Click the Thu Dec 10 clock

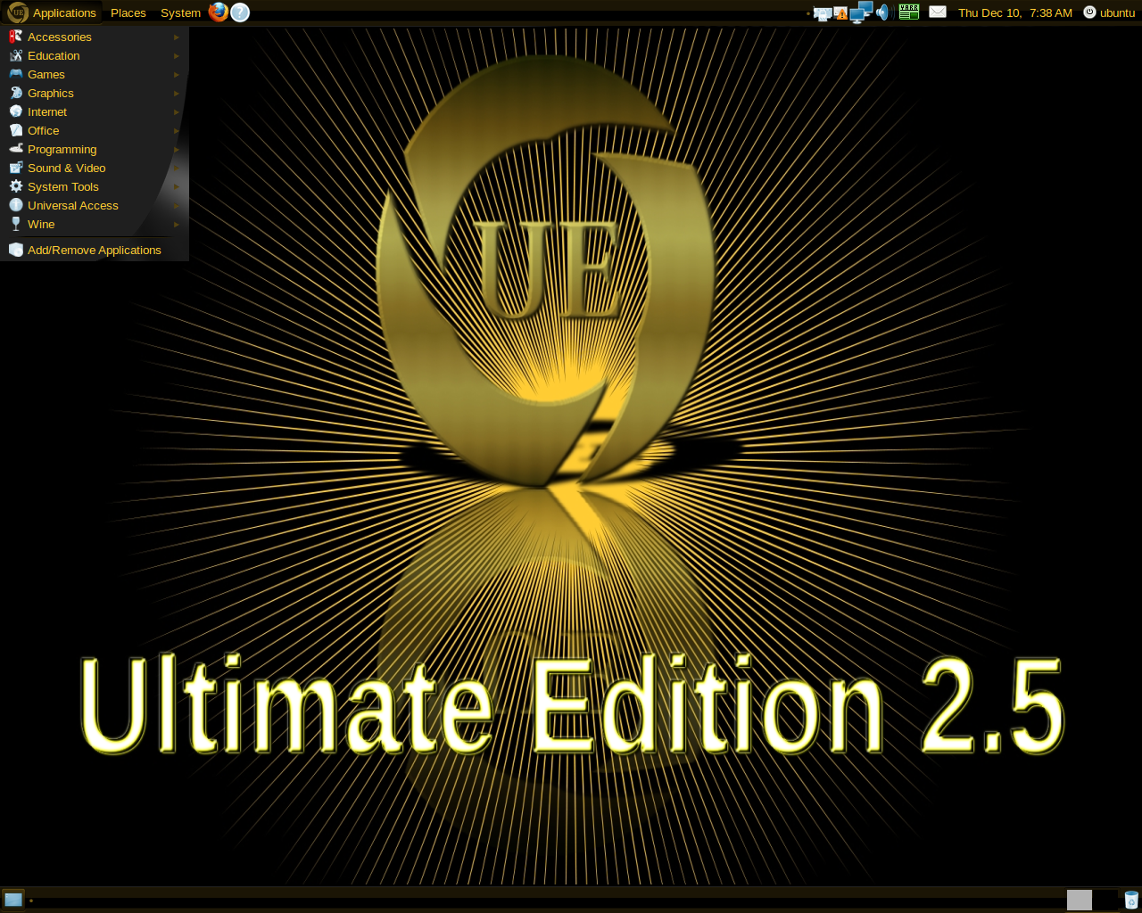[1015, 12]
